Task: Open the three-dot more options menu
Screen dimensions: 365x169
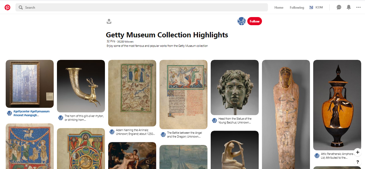Action: pos(358,8)
